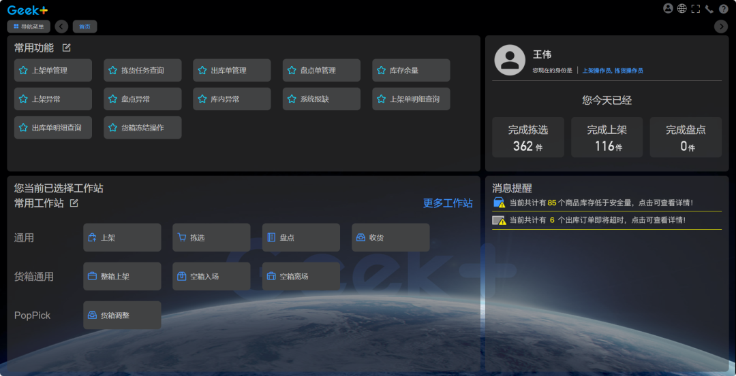Open the language globe icon
Screen dimensions: 736x376
pos(681,9)
